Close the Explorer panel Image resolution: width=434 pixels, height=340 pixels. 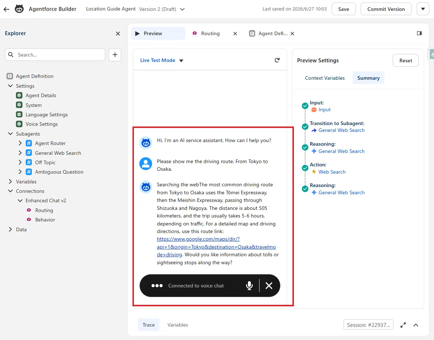coord(118,34)
